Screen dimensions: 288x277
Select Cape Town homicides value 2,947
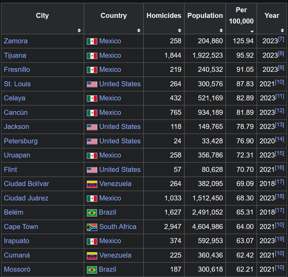[x=173, y=227]
